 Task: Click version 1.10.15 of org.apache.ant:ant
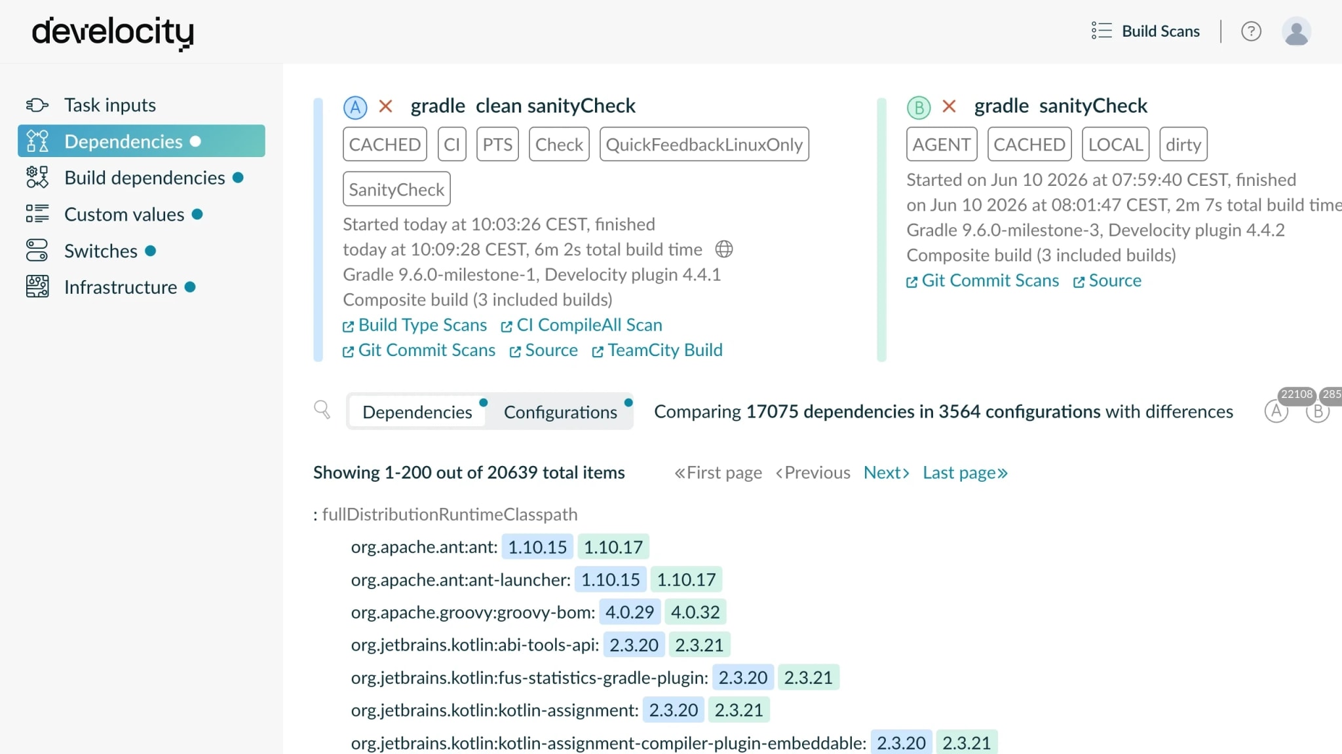537,547
